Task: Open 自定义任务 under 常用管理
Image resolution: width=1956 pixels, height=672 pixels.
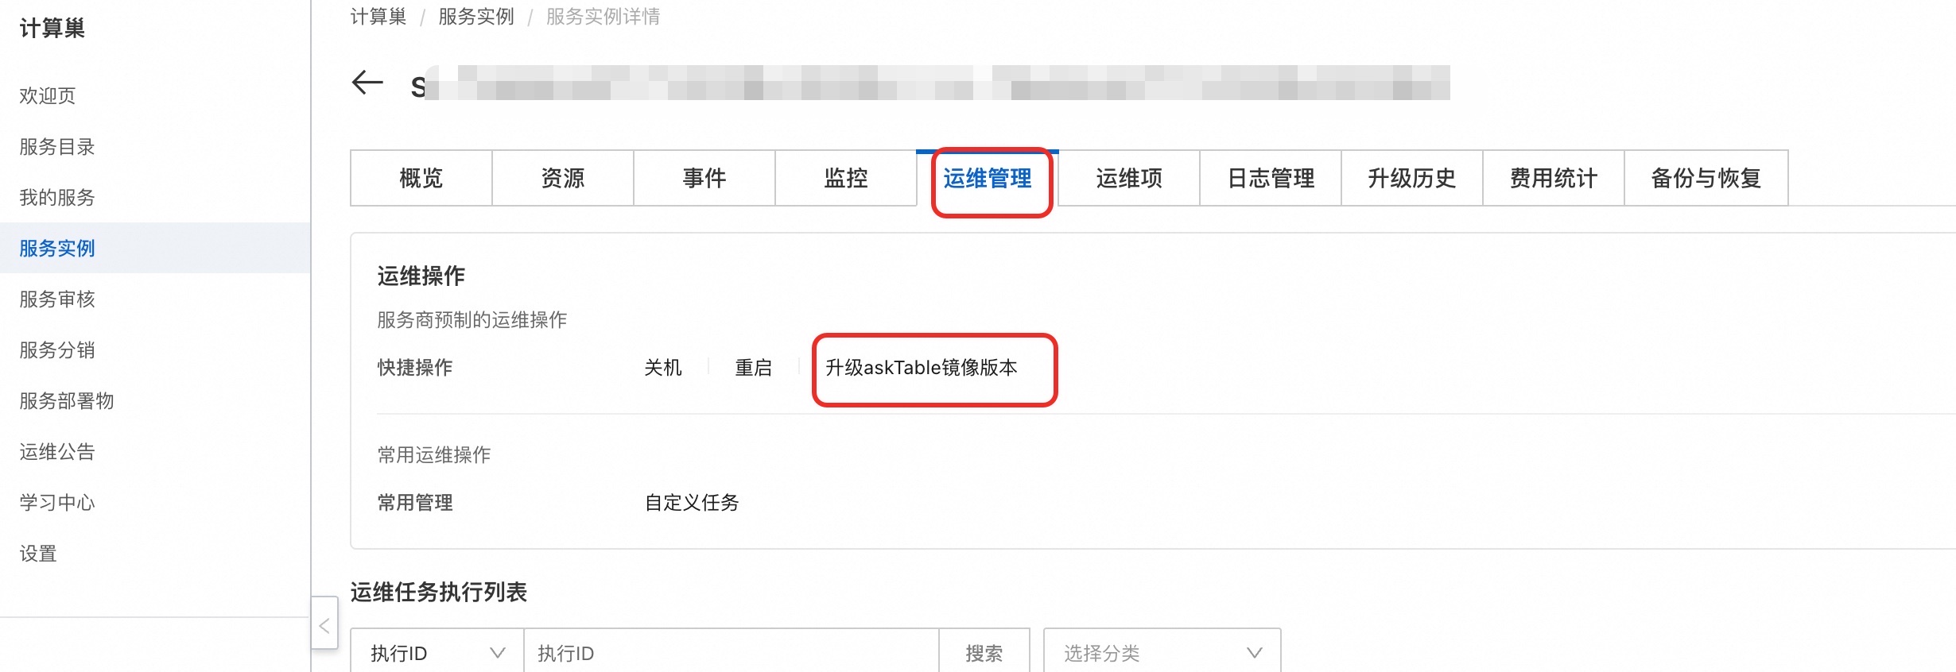Action: [x=691, y=503]
